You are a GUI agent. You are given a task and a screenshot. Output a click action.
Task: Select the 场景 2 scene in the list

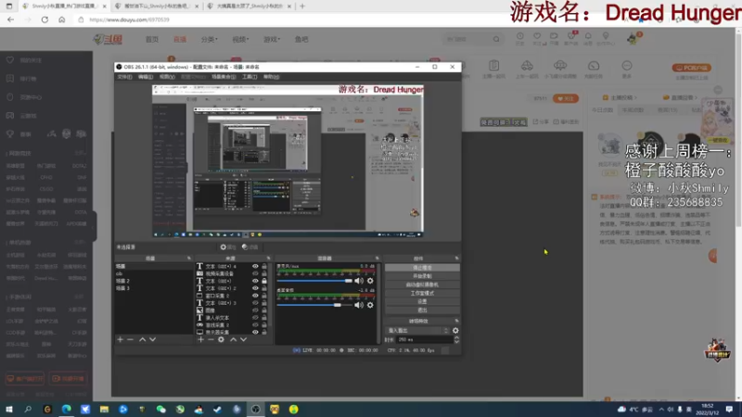pyautogui.click(x=123, y=281)
